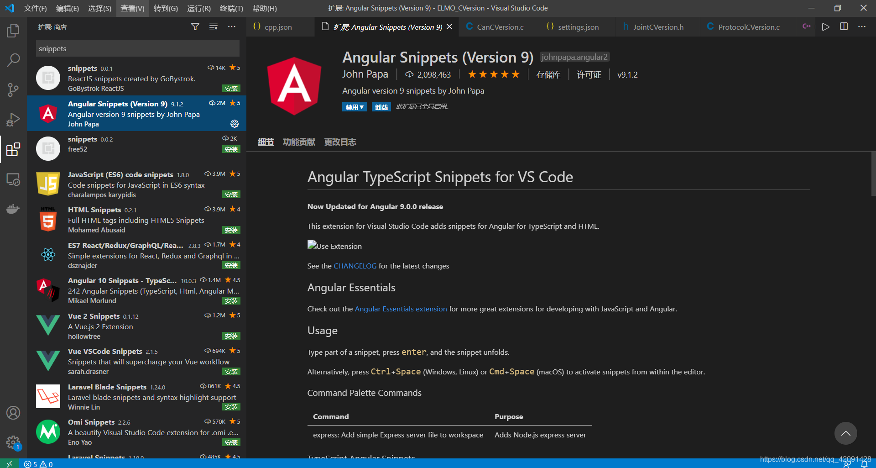Click the five-star rating on detail page
The height and width of the screenshot is (468, 876).
(x=494, y=74)
